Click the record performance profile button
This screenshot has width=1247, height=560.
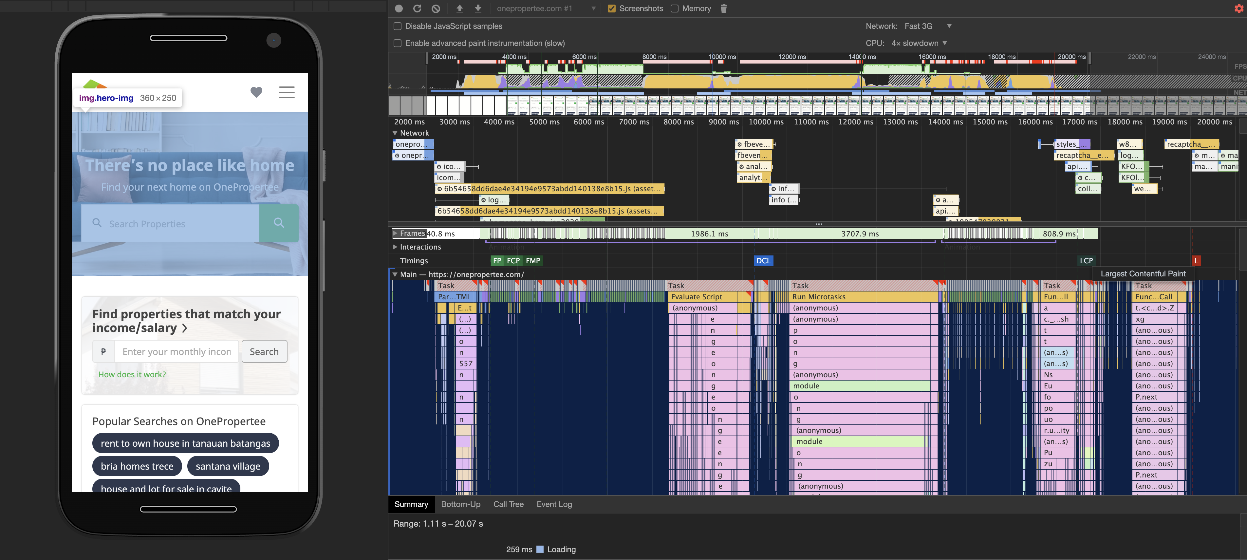click(399, 8)
